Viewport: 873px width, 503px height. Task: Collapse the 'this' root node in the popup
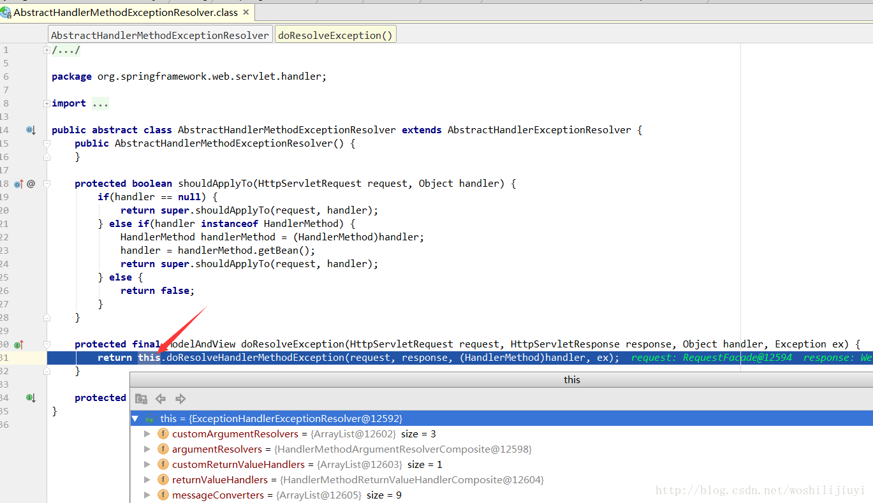[135, 419]
